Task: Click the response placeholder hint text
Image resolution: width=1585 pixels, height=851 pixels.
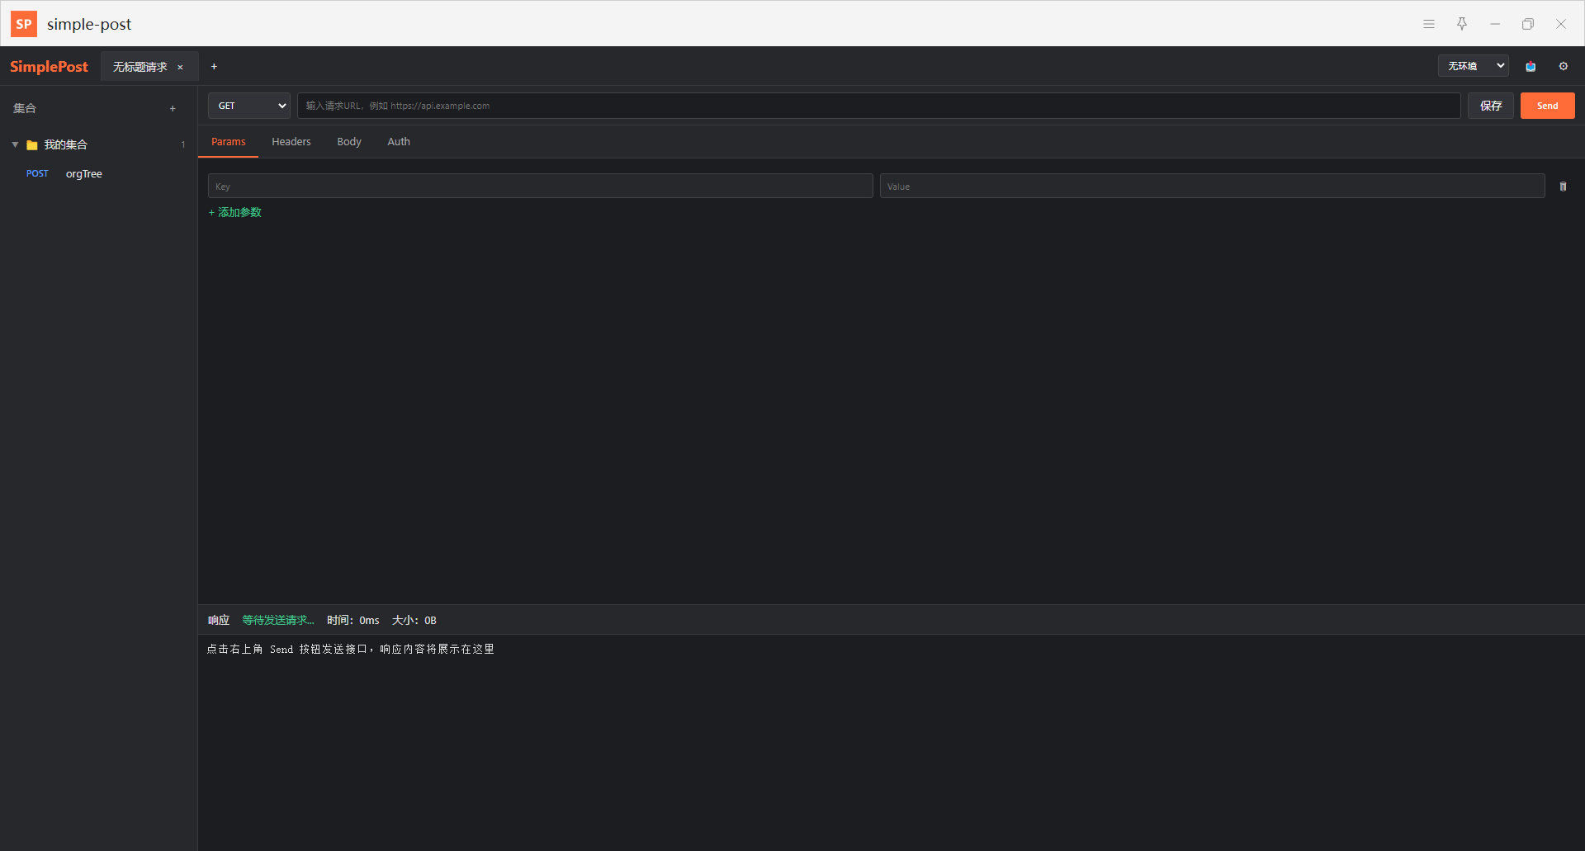Action: [351, 650]
